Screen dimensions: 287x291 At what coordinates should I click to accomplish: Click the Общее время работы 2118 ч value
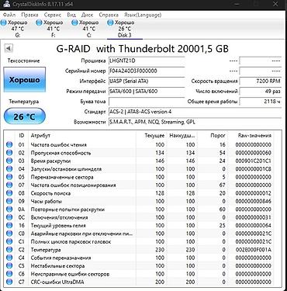(261, 102)
